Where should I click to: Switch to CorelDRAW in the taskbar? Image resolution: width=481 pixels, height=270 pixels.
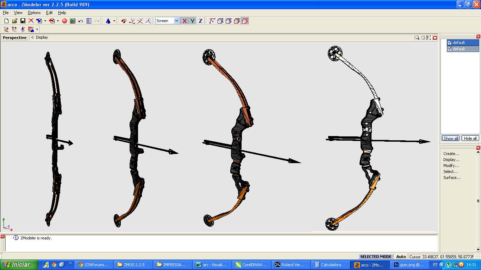(x=251, y=265)
